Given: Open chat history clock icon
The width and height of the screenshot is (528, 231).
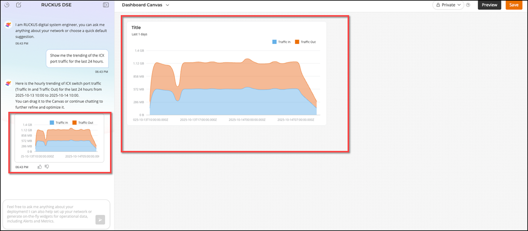Looking at the screenshot, I should click(7, 5).
